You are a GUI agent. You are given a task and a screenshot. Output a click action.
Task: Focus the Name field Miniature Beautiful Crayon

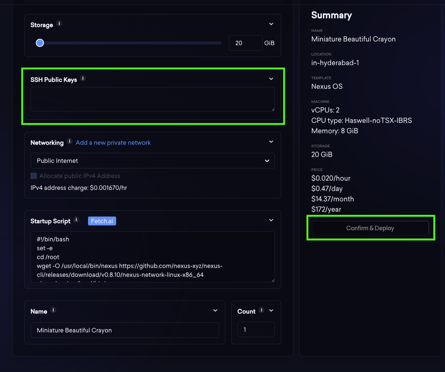click(125, 330)
